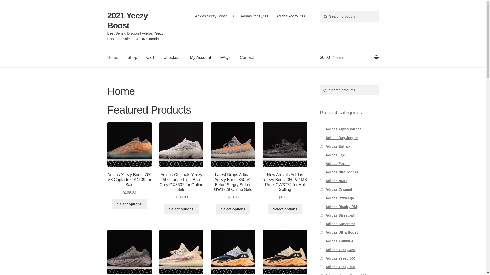Viewport: 490px width, 275px height.
Task: Open Adidas Yeezy 700 top menu link
Action: click(290, 16)
